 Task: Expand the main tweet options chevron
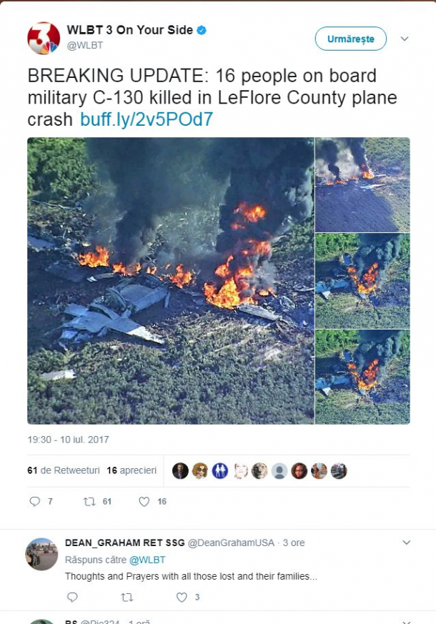point(405,39)
